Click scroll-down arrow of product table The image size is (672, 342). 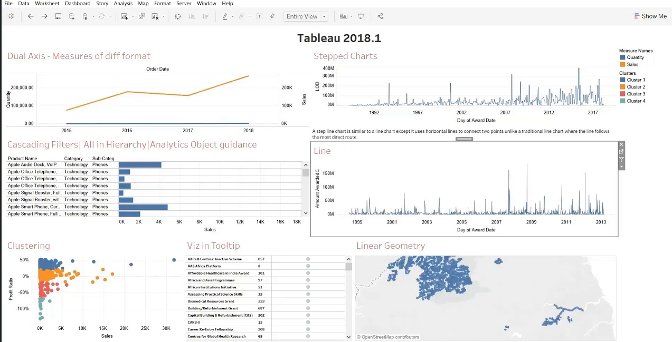coord(306,213)
